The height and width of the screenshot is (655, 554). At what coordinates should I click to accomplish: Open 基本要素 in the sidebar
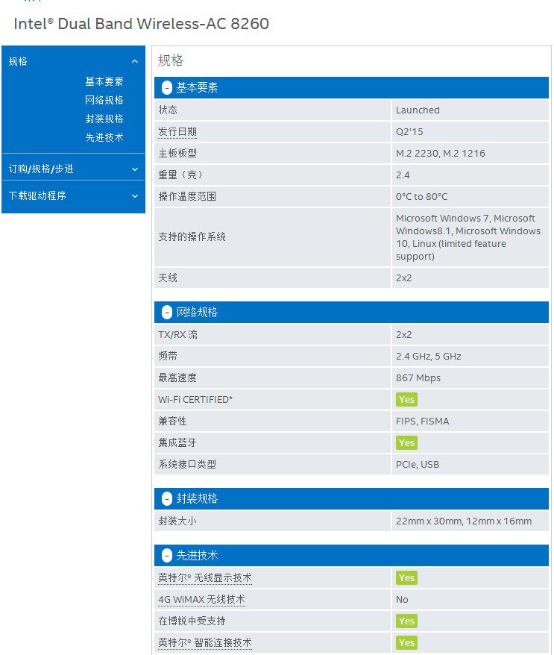(x=104, y=81)
